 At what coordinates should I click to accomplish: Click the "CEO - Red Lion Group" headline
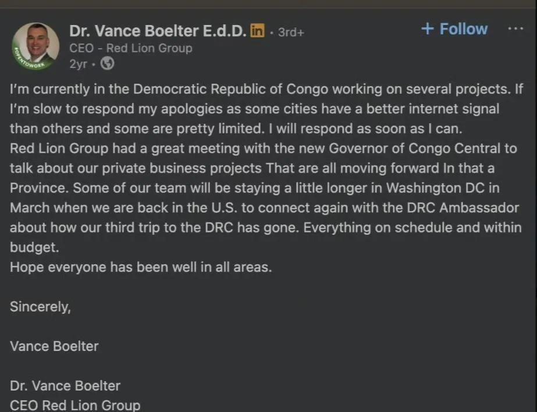coord(131,48)
